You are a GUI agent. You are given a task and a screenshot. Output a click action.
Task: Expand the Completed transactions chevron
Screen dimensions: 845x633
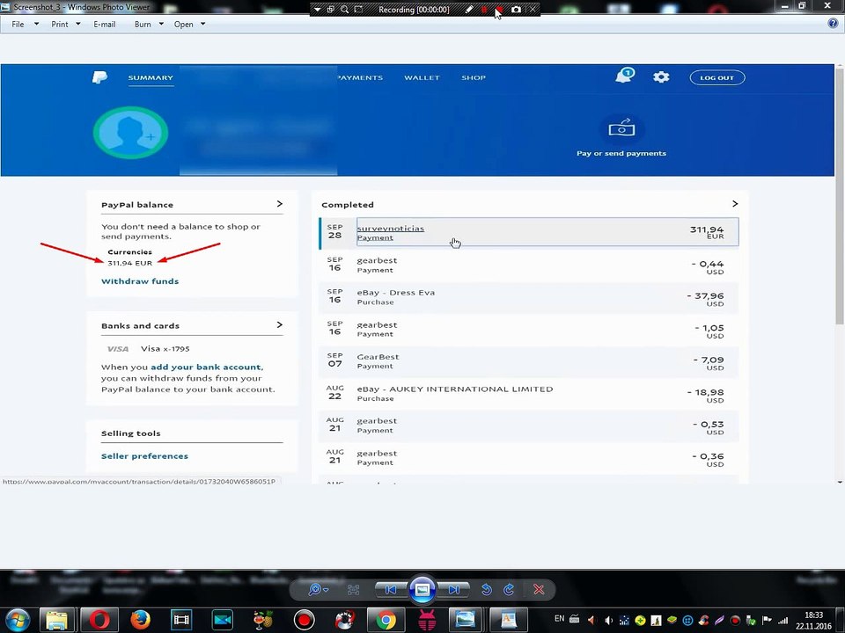click(x=735, y=204)
